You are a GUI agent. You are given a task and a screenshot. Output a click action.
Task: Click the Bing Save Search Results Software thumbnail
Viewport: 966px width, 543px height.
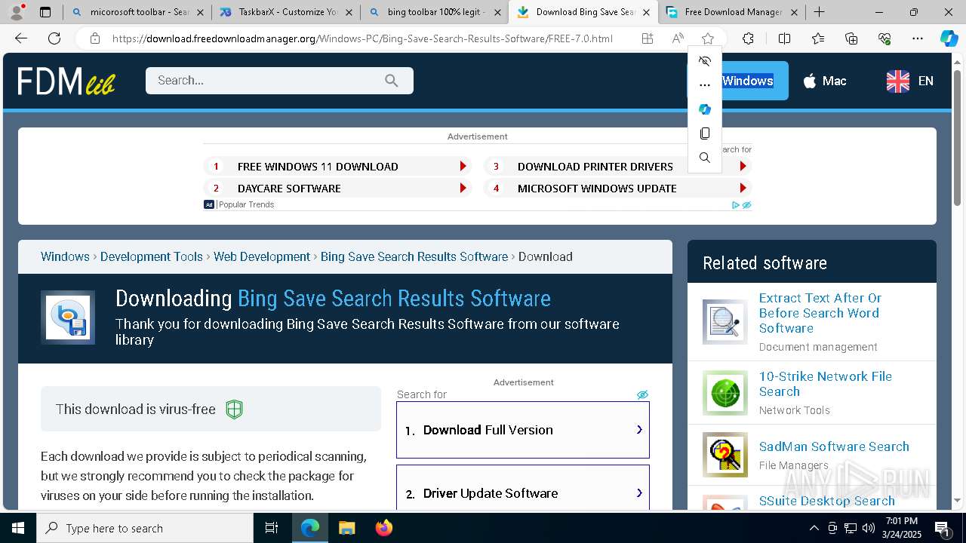[x=68, y=318]
